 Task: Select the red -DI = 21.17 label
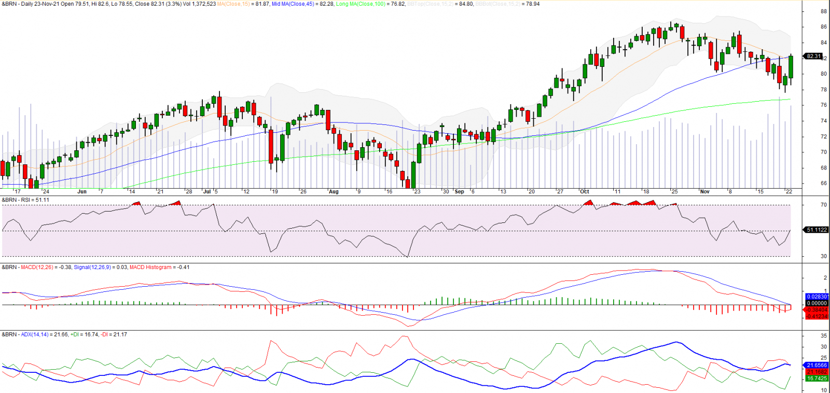click(x=114, y=334)
